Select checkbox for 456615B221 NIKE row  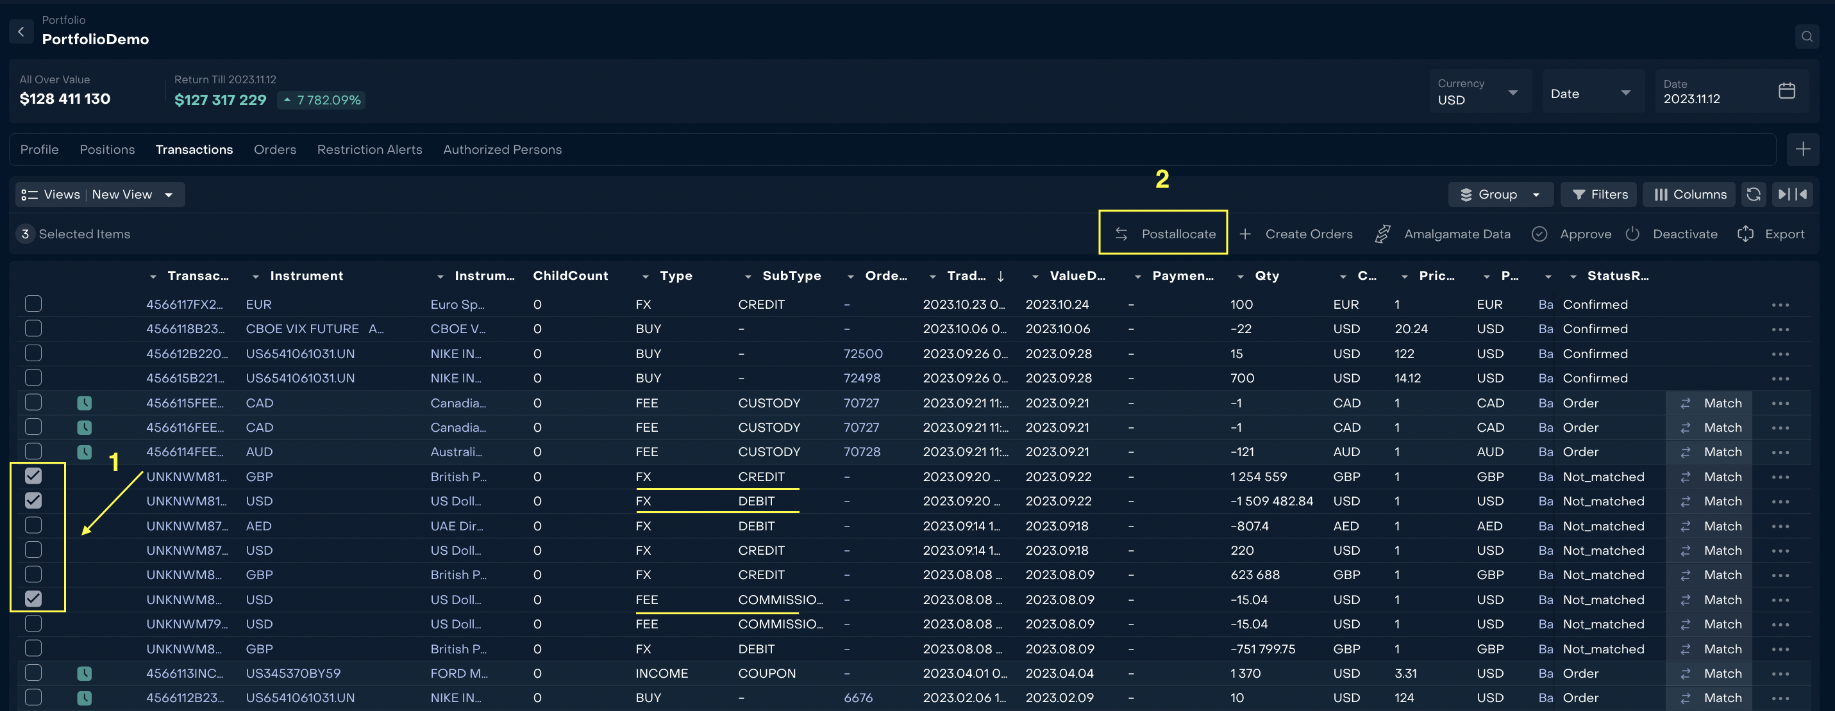(33, 377)
